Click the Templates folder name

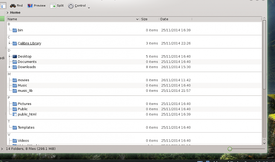(26, 127)
